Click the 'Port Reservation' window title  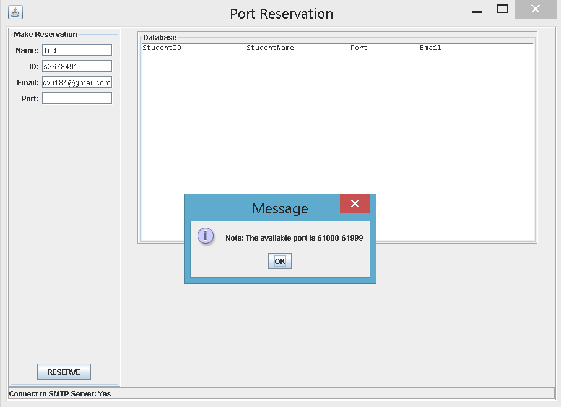click(282, 14)
